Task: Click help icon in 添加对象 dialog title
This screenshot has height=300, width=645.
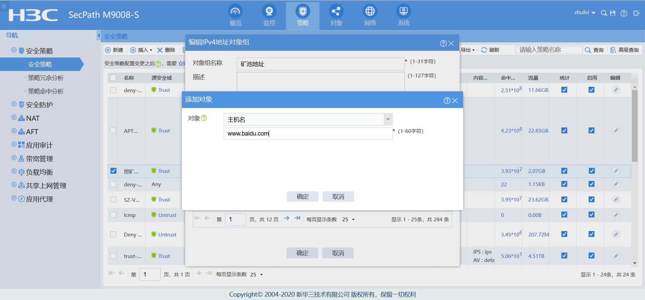Action: tap(447, 101)
